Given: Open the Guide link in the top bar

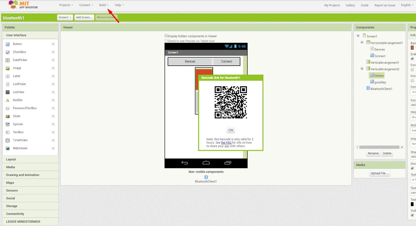Looking at the screenshot, I should point(365,5).
